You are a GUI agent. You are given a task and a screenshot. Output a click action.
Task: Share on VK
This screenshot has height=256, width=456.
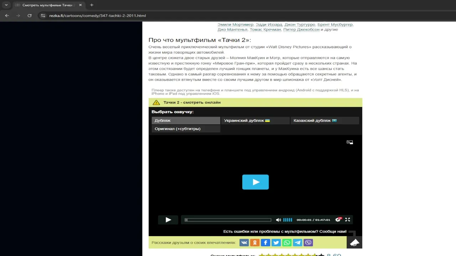[x=244, y=242]
